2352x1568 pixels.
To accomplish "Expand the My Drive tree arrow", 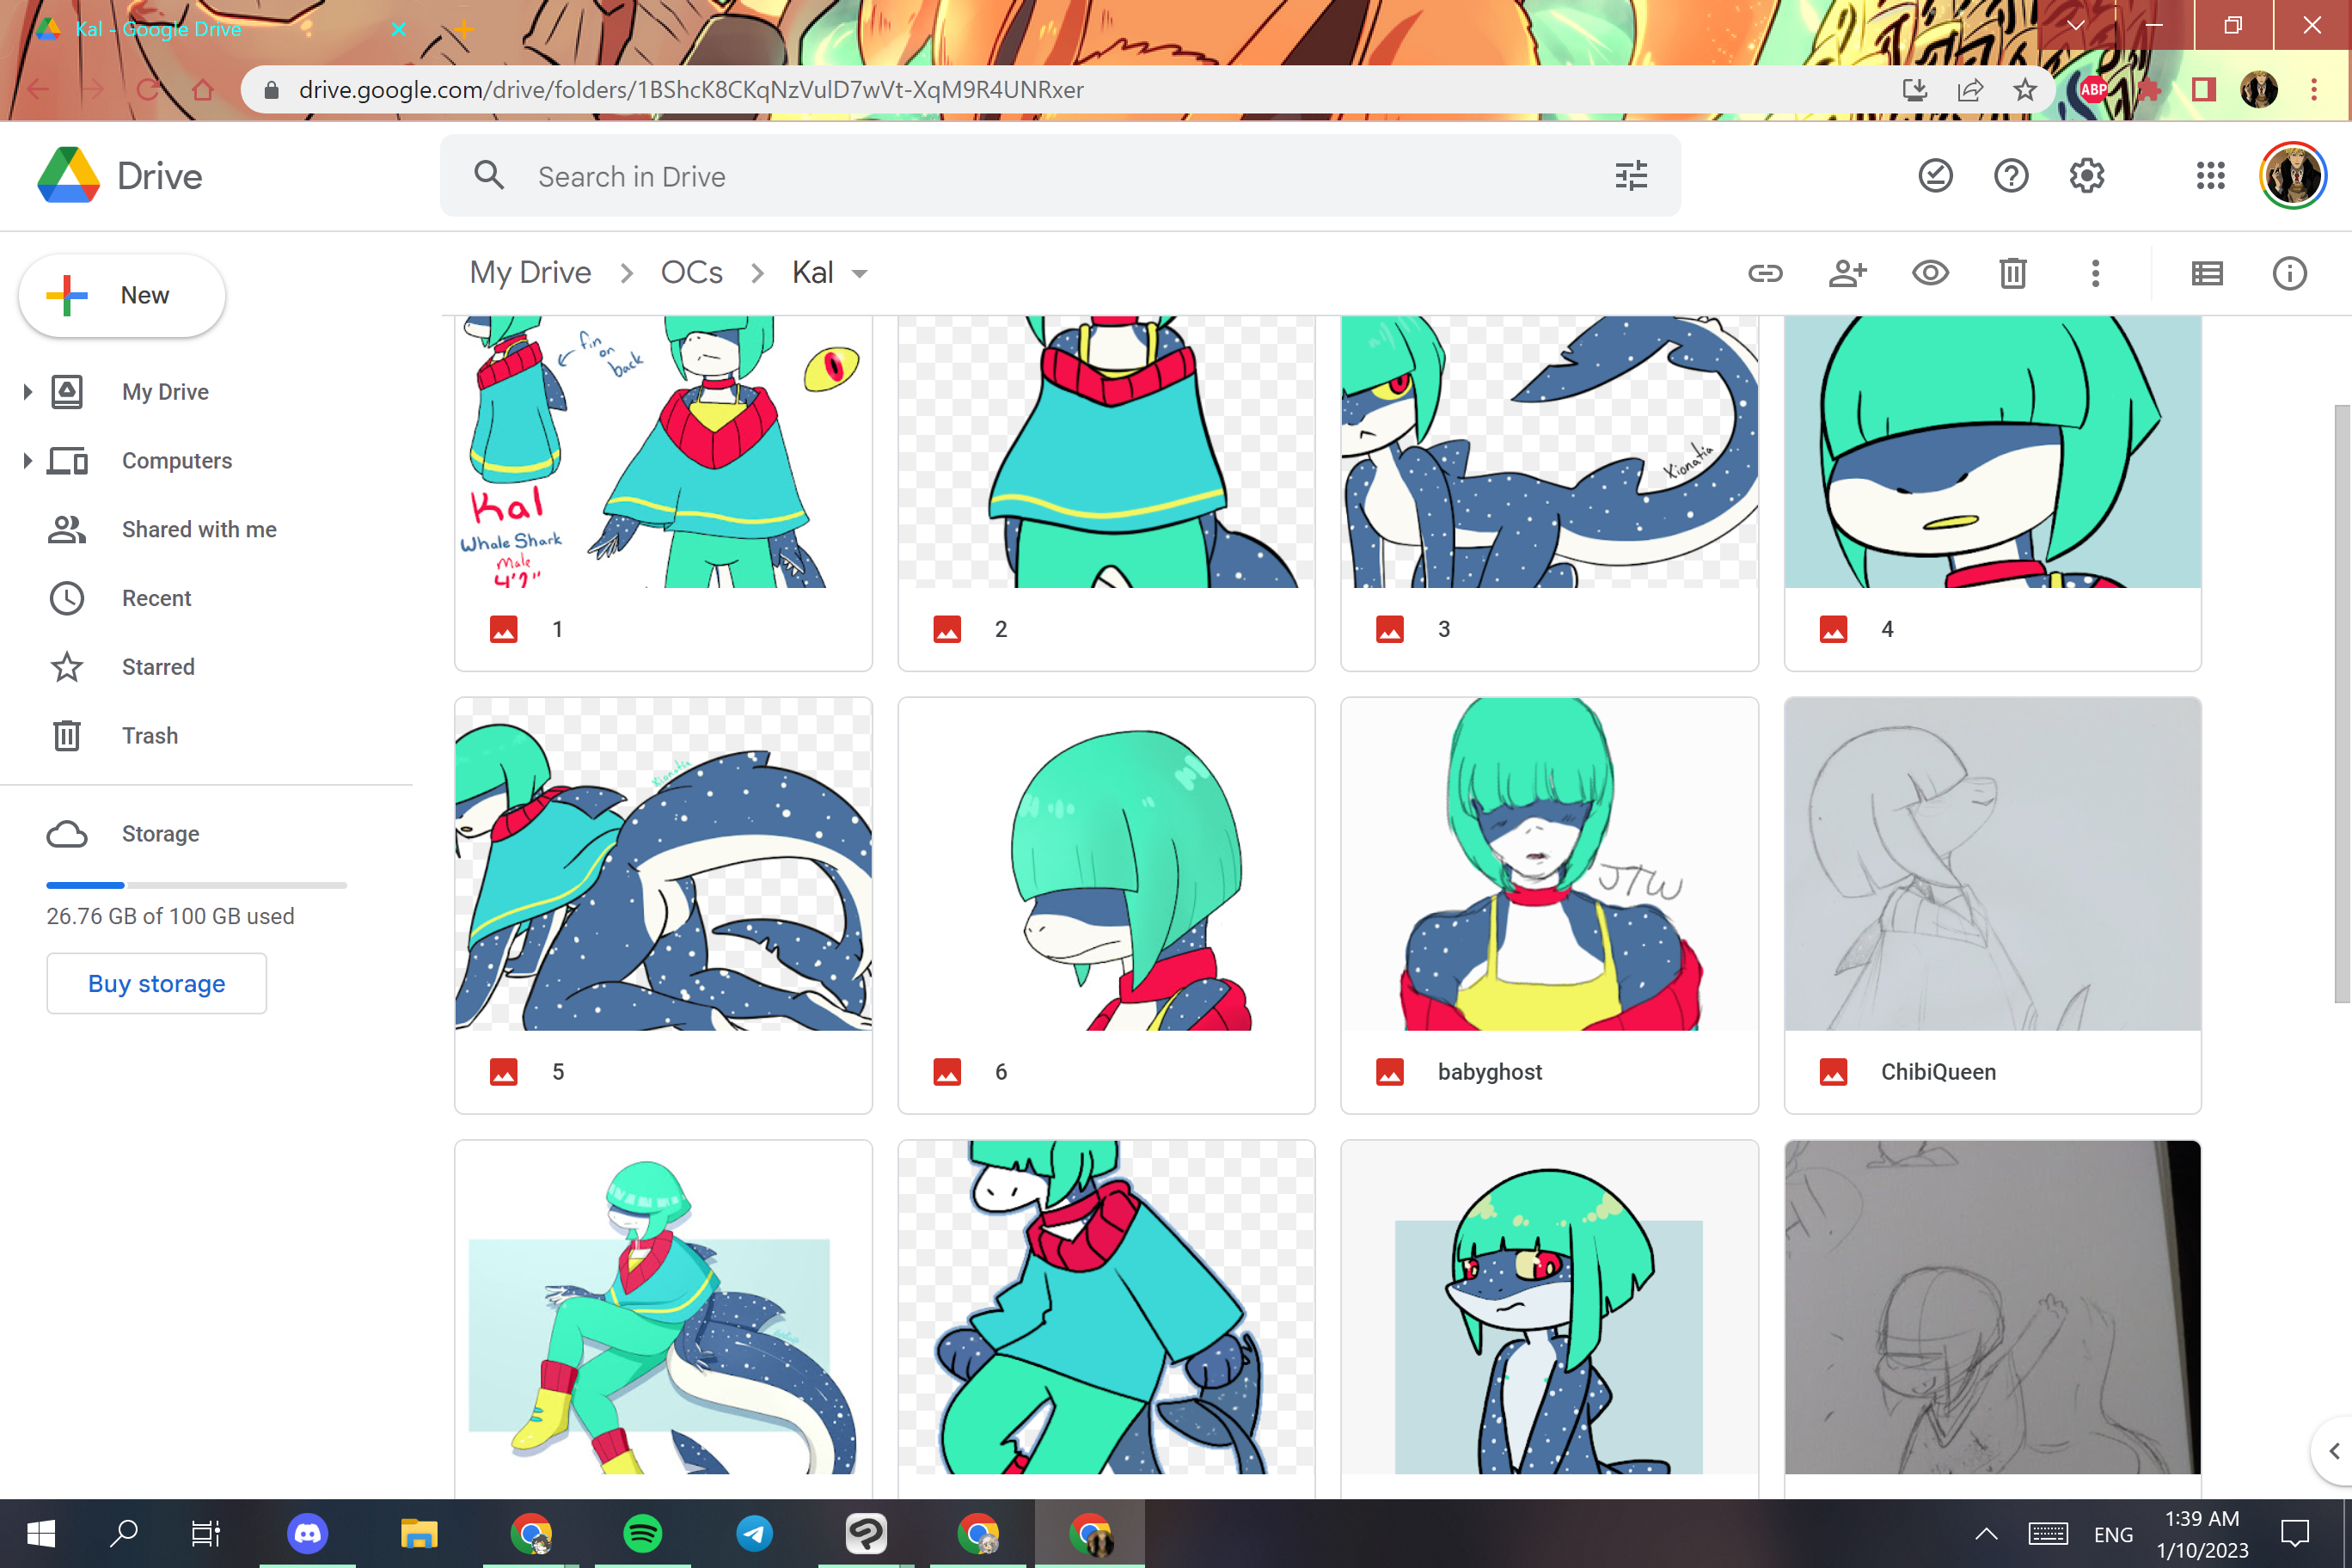I will 28,392.
